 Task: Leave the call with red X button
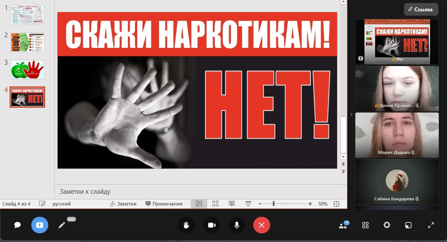click(x=262, y=225)
